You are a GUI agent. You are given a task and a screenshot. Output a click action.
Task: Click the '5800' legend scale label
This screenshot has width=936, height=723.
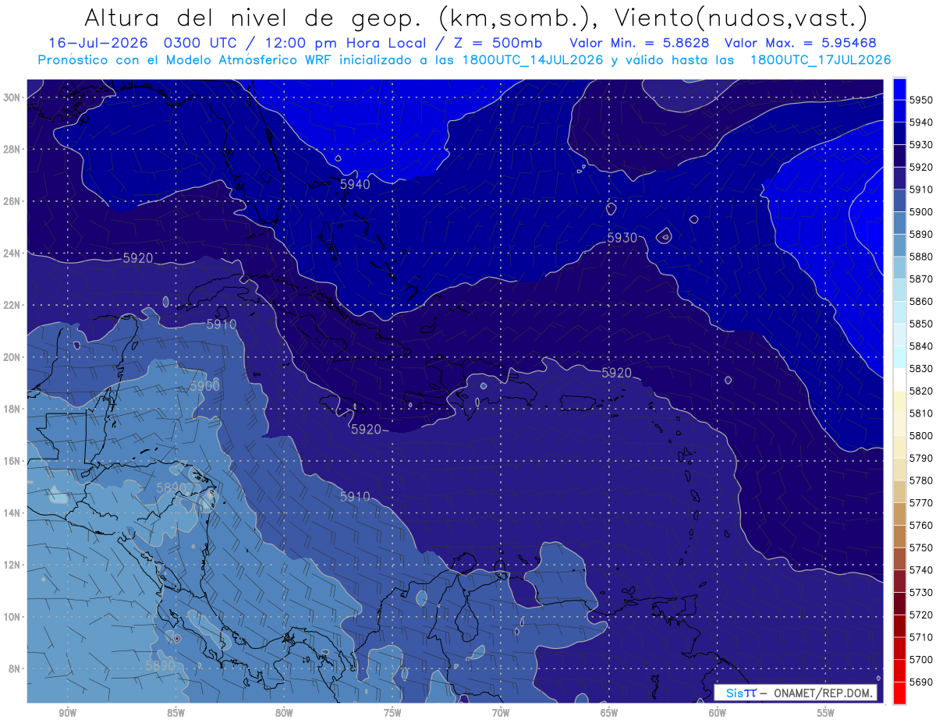[x=921, y=436]
